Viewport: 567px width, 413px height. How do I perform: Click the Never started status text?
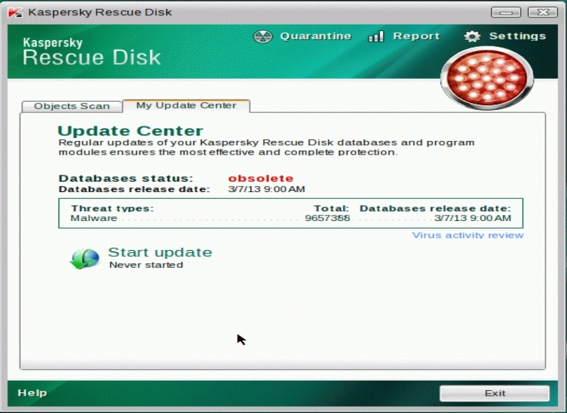(146, 265)
